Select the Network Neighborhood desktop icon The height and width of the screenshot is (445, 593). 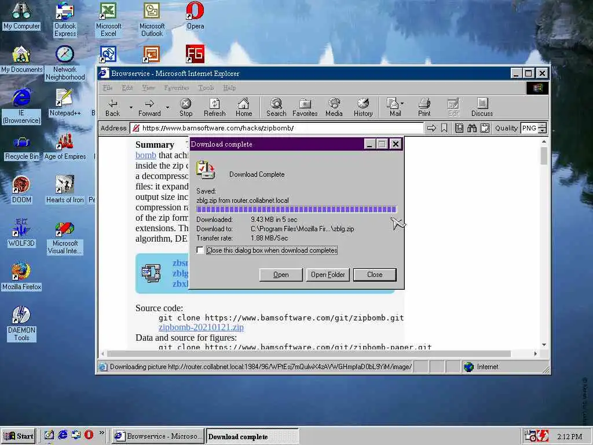(65, 63)
